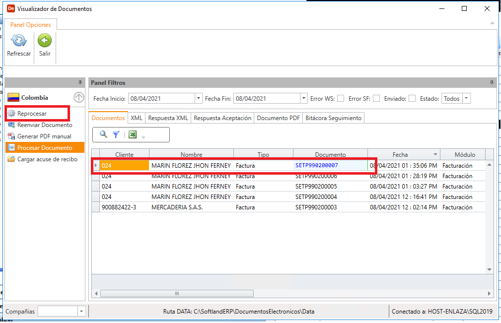Open the Estado dropdown showing Todos

(x=466, y=98)
